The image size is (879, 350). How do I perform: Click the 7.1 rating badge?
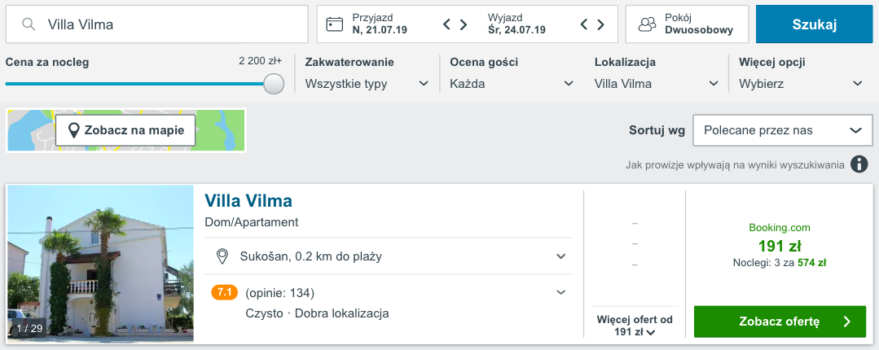pos(224,292)
